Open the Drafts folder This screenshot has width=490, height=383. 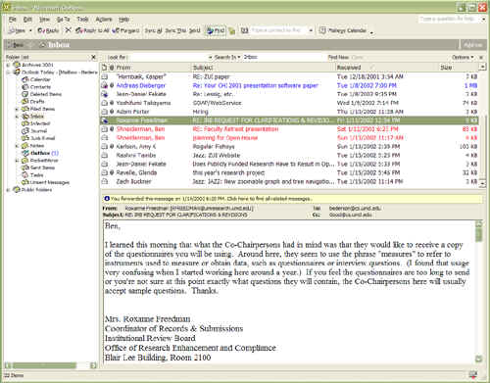pyautogui.click(x=37, y=102)
